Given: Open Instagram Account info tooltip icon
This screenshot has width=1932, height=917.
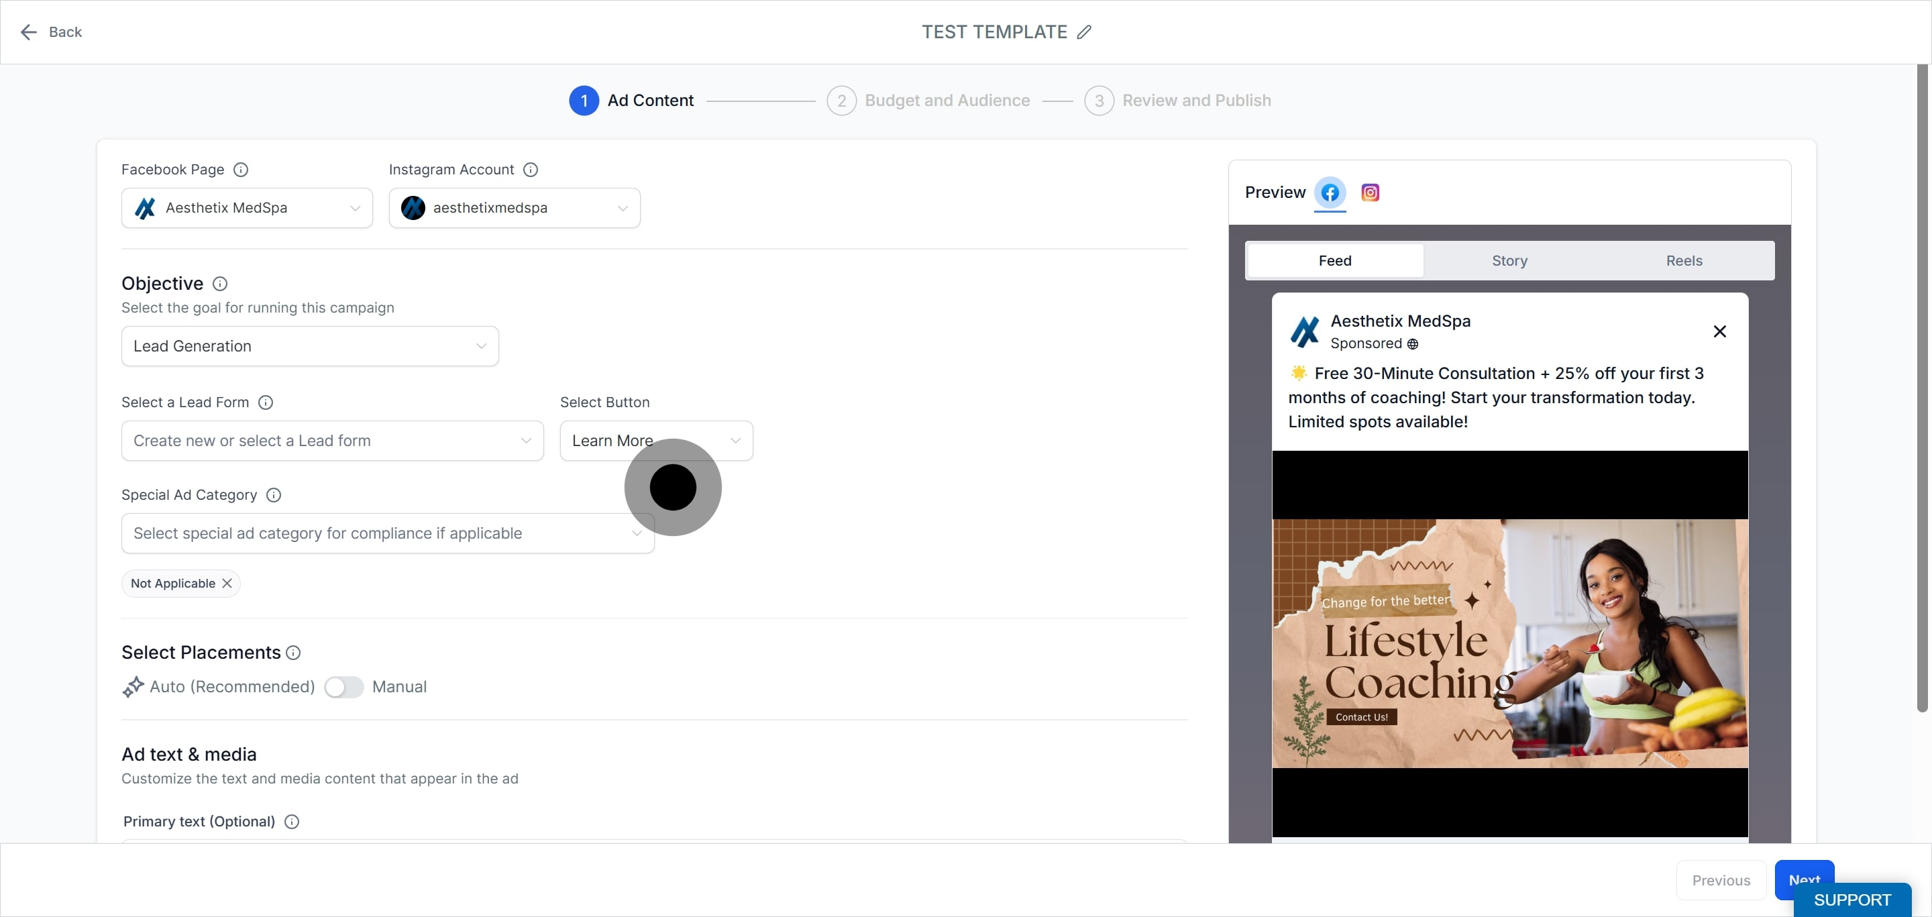Looking at the screenshot, I should [530, 170].
